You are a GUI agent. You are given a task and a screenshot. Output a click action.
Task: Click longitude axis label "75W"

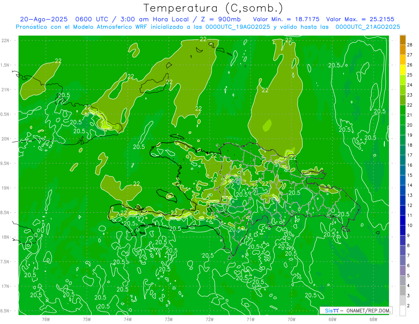point(87,319)
